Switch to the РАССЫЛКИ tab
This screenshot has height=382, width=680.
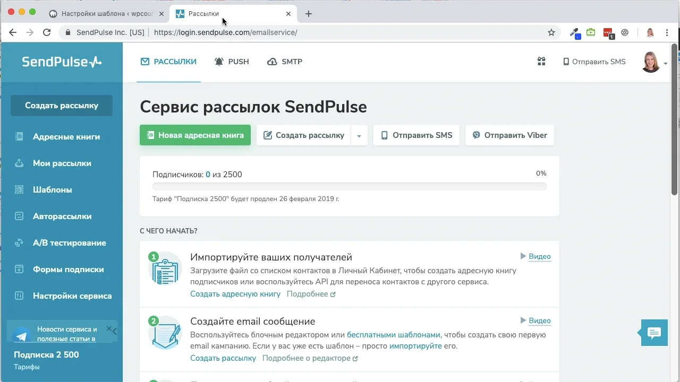pos(168,62)
